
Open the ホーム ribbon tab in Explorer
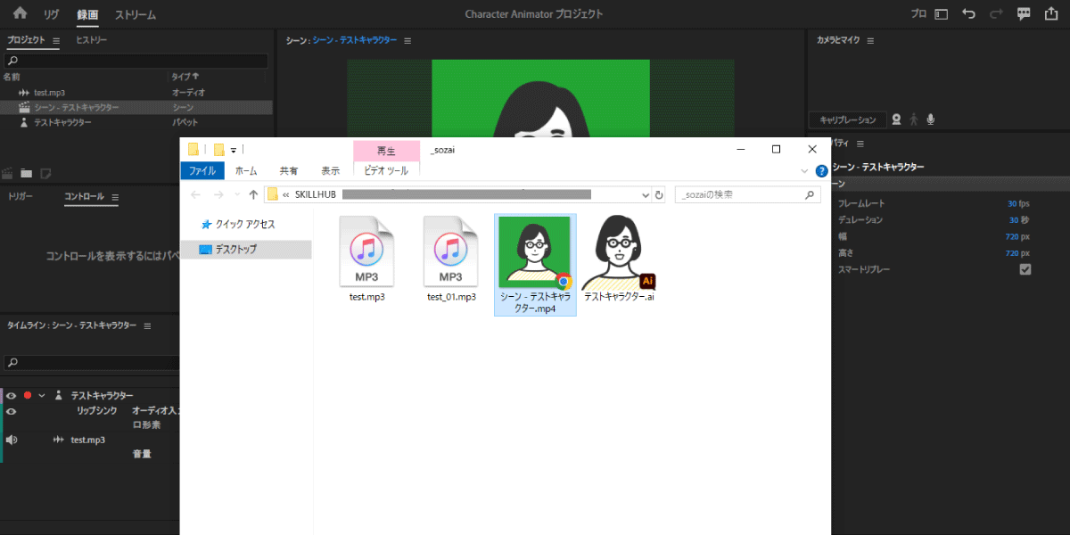[x=247, y=170]
